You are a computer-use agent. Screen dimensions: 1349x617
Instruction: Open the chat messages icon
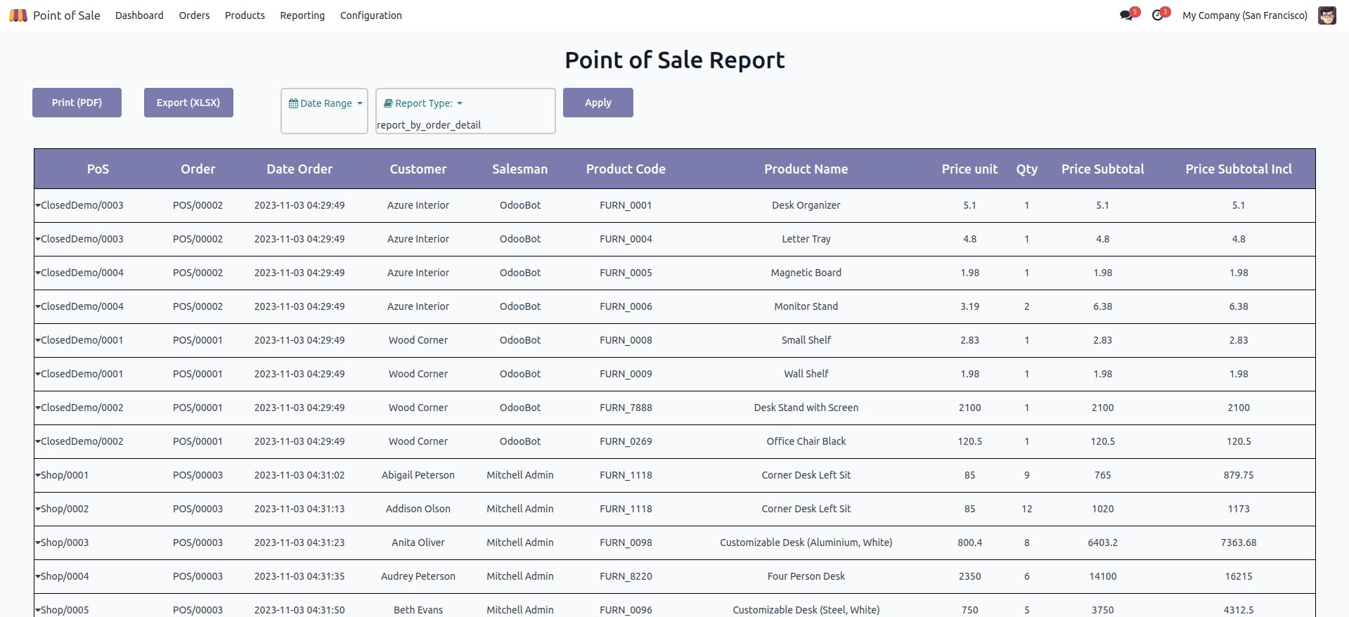(x=1126, y=15)
